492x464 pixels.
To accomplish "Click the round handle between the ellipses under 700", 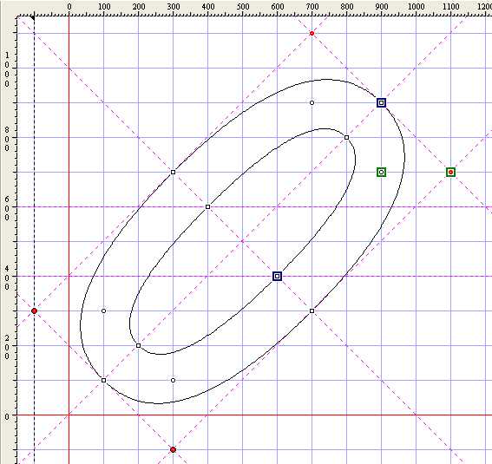I will pos(312,103).
